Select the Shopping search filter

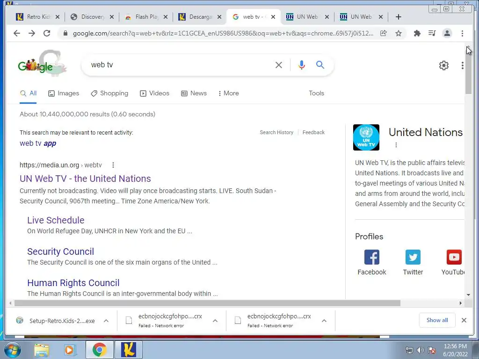click(109, 93)
